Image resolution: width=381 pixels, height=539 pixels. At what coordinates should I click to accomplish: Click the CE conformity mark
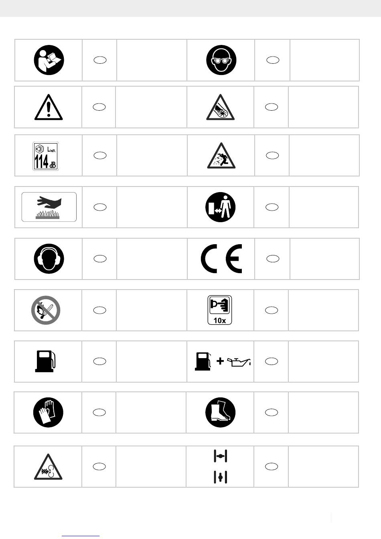point(221,259)
